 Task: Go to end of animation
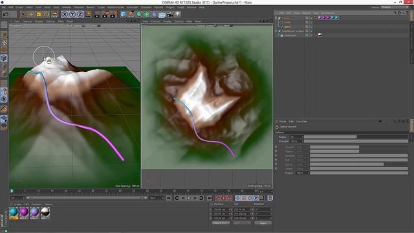pos(210,198)
